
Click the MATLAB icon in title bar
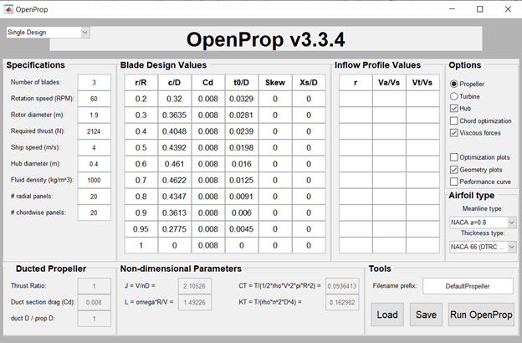[x=8, y=9]
